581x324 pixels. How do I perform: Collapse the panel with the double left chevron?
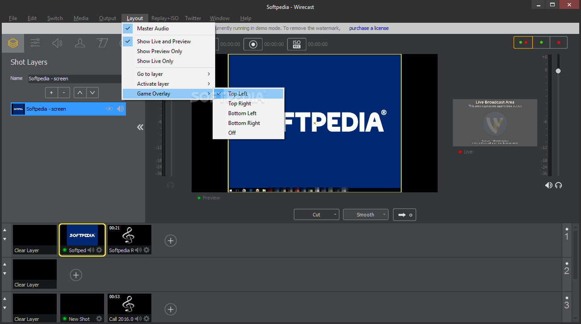(x=140, y=127)
